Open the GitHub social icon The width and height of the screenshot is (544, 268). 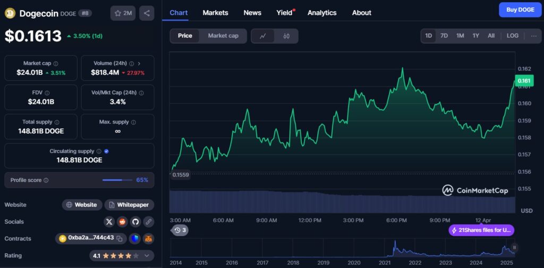click(x=135, y=222)
